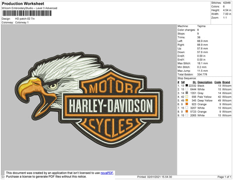
Task: Click the Left value 88.9 mm
Action: pos(203,41)
